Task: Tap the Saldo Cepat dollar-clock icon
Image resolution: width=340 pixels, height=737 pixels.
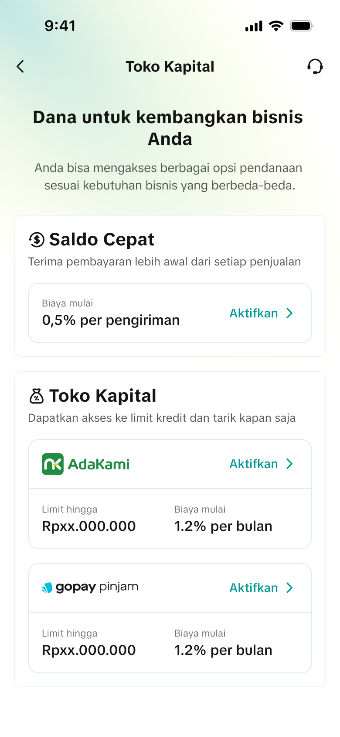Action: pos(37,239)
